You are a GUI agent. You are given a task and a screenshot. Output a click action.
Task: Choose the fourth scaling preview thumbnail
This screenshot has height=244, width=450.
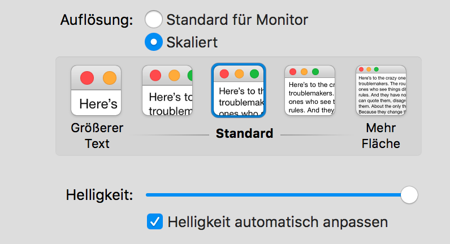point(310,90)
